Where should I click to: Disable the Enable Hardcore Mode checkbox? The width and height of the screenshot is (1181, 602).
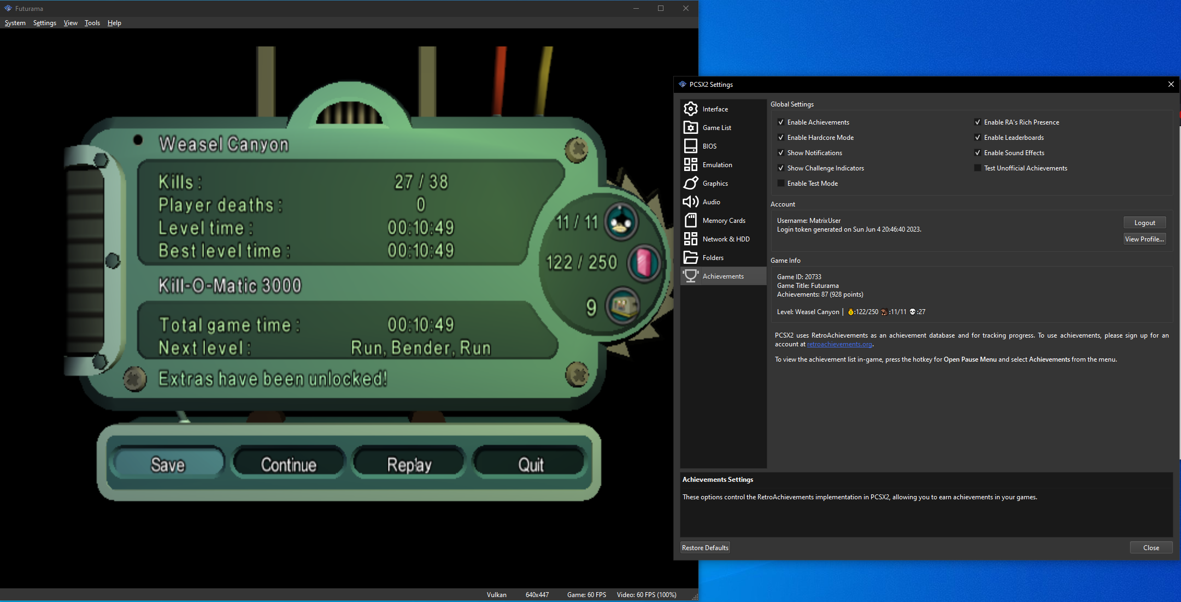(781, 138)
